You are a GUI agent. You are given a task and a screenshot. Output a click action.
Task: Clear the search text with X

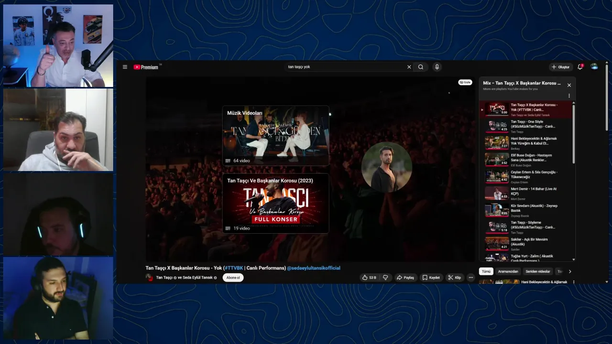point(409,67)
